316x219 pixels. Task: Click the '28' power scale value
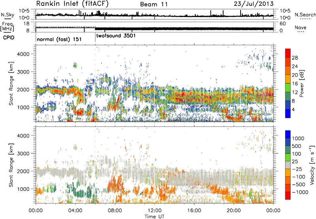[295, 58]
